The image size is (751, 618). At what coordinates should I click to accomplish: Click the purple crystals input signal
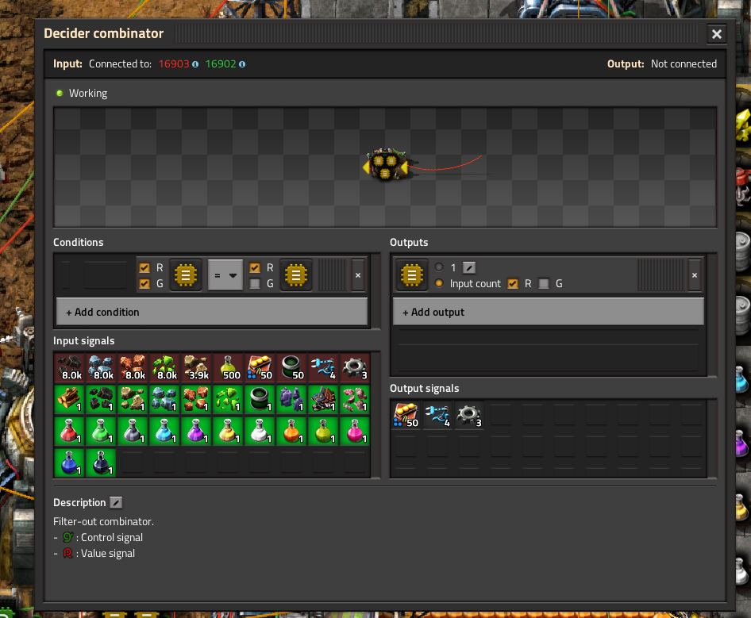(291, 399)
